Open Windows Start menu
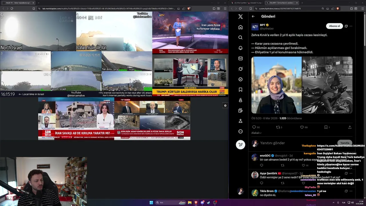 click(x=151, y=203)
